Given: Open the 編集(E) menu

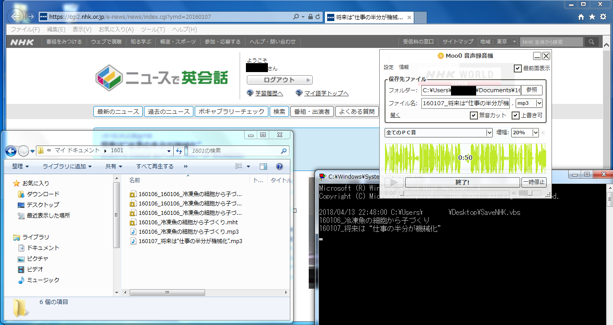Looking at the screenshot, I should tap(56, 29).
